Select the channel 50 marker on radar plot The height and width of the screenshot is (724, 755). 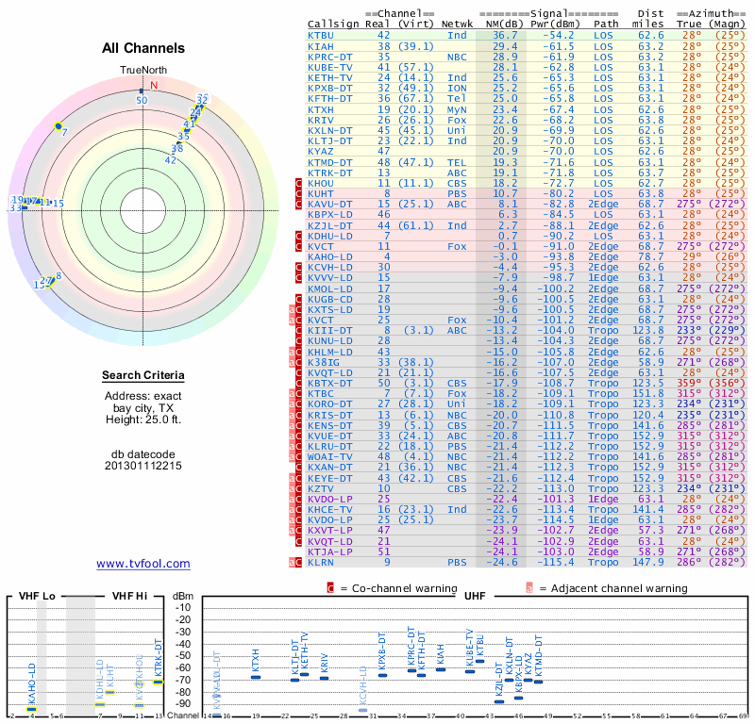pos(142,91)
